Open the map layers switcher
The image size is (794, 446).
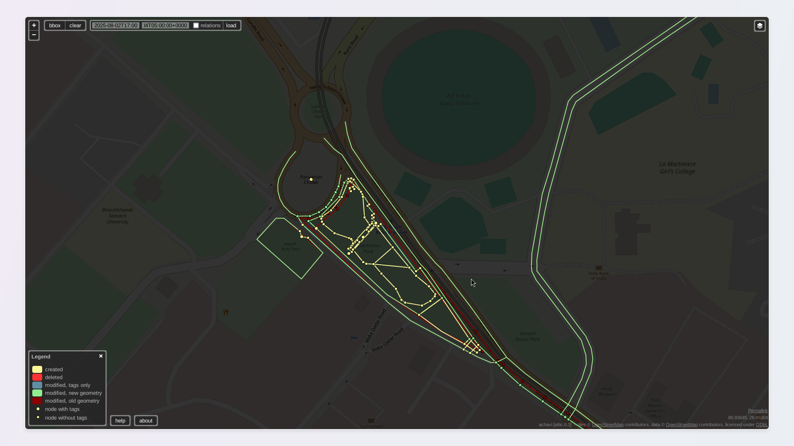(760, 26)
